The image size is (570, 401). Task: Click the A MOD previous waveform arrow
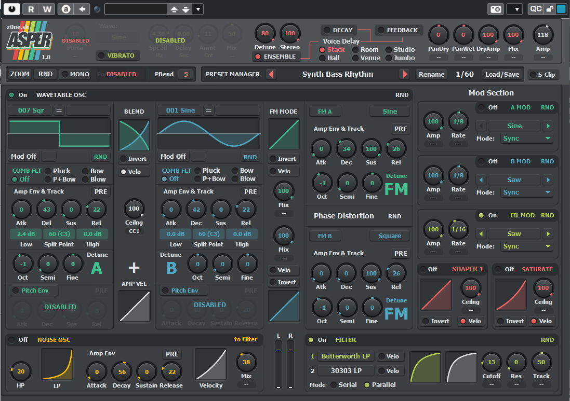click(x=482, y=126)
